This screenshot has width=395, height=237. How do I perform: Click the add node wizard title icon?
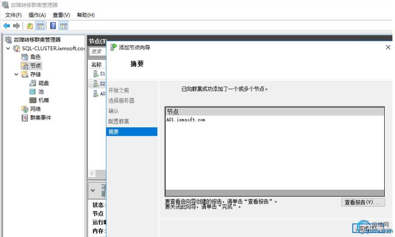(113, 47)
